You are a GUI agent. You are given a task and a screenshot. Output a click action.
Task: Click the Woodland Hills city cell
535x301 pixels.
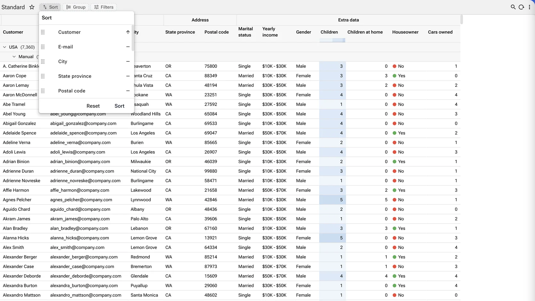146,114
